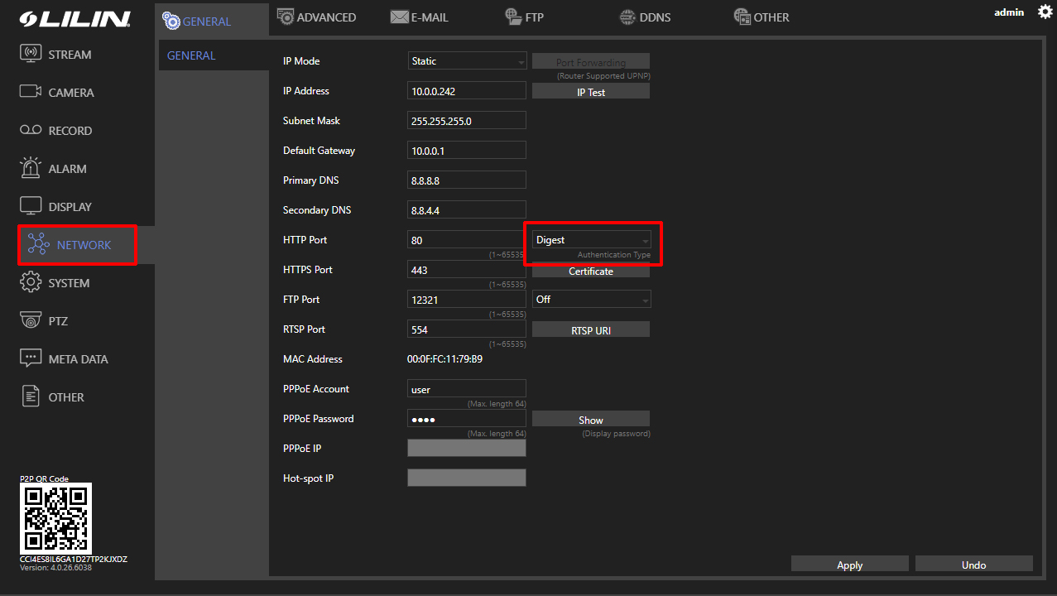Open the System gear icon in sidebar
1057x596 pixels.
[31, 283]
